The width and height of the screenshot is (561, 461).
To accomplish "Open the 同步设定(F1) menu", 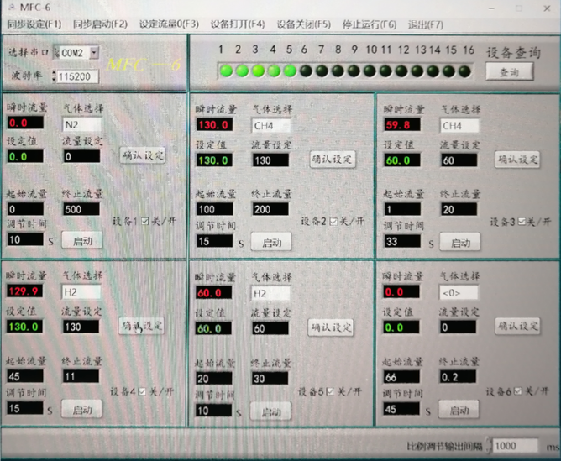I will [34, 24].
